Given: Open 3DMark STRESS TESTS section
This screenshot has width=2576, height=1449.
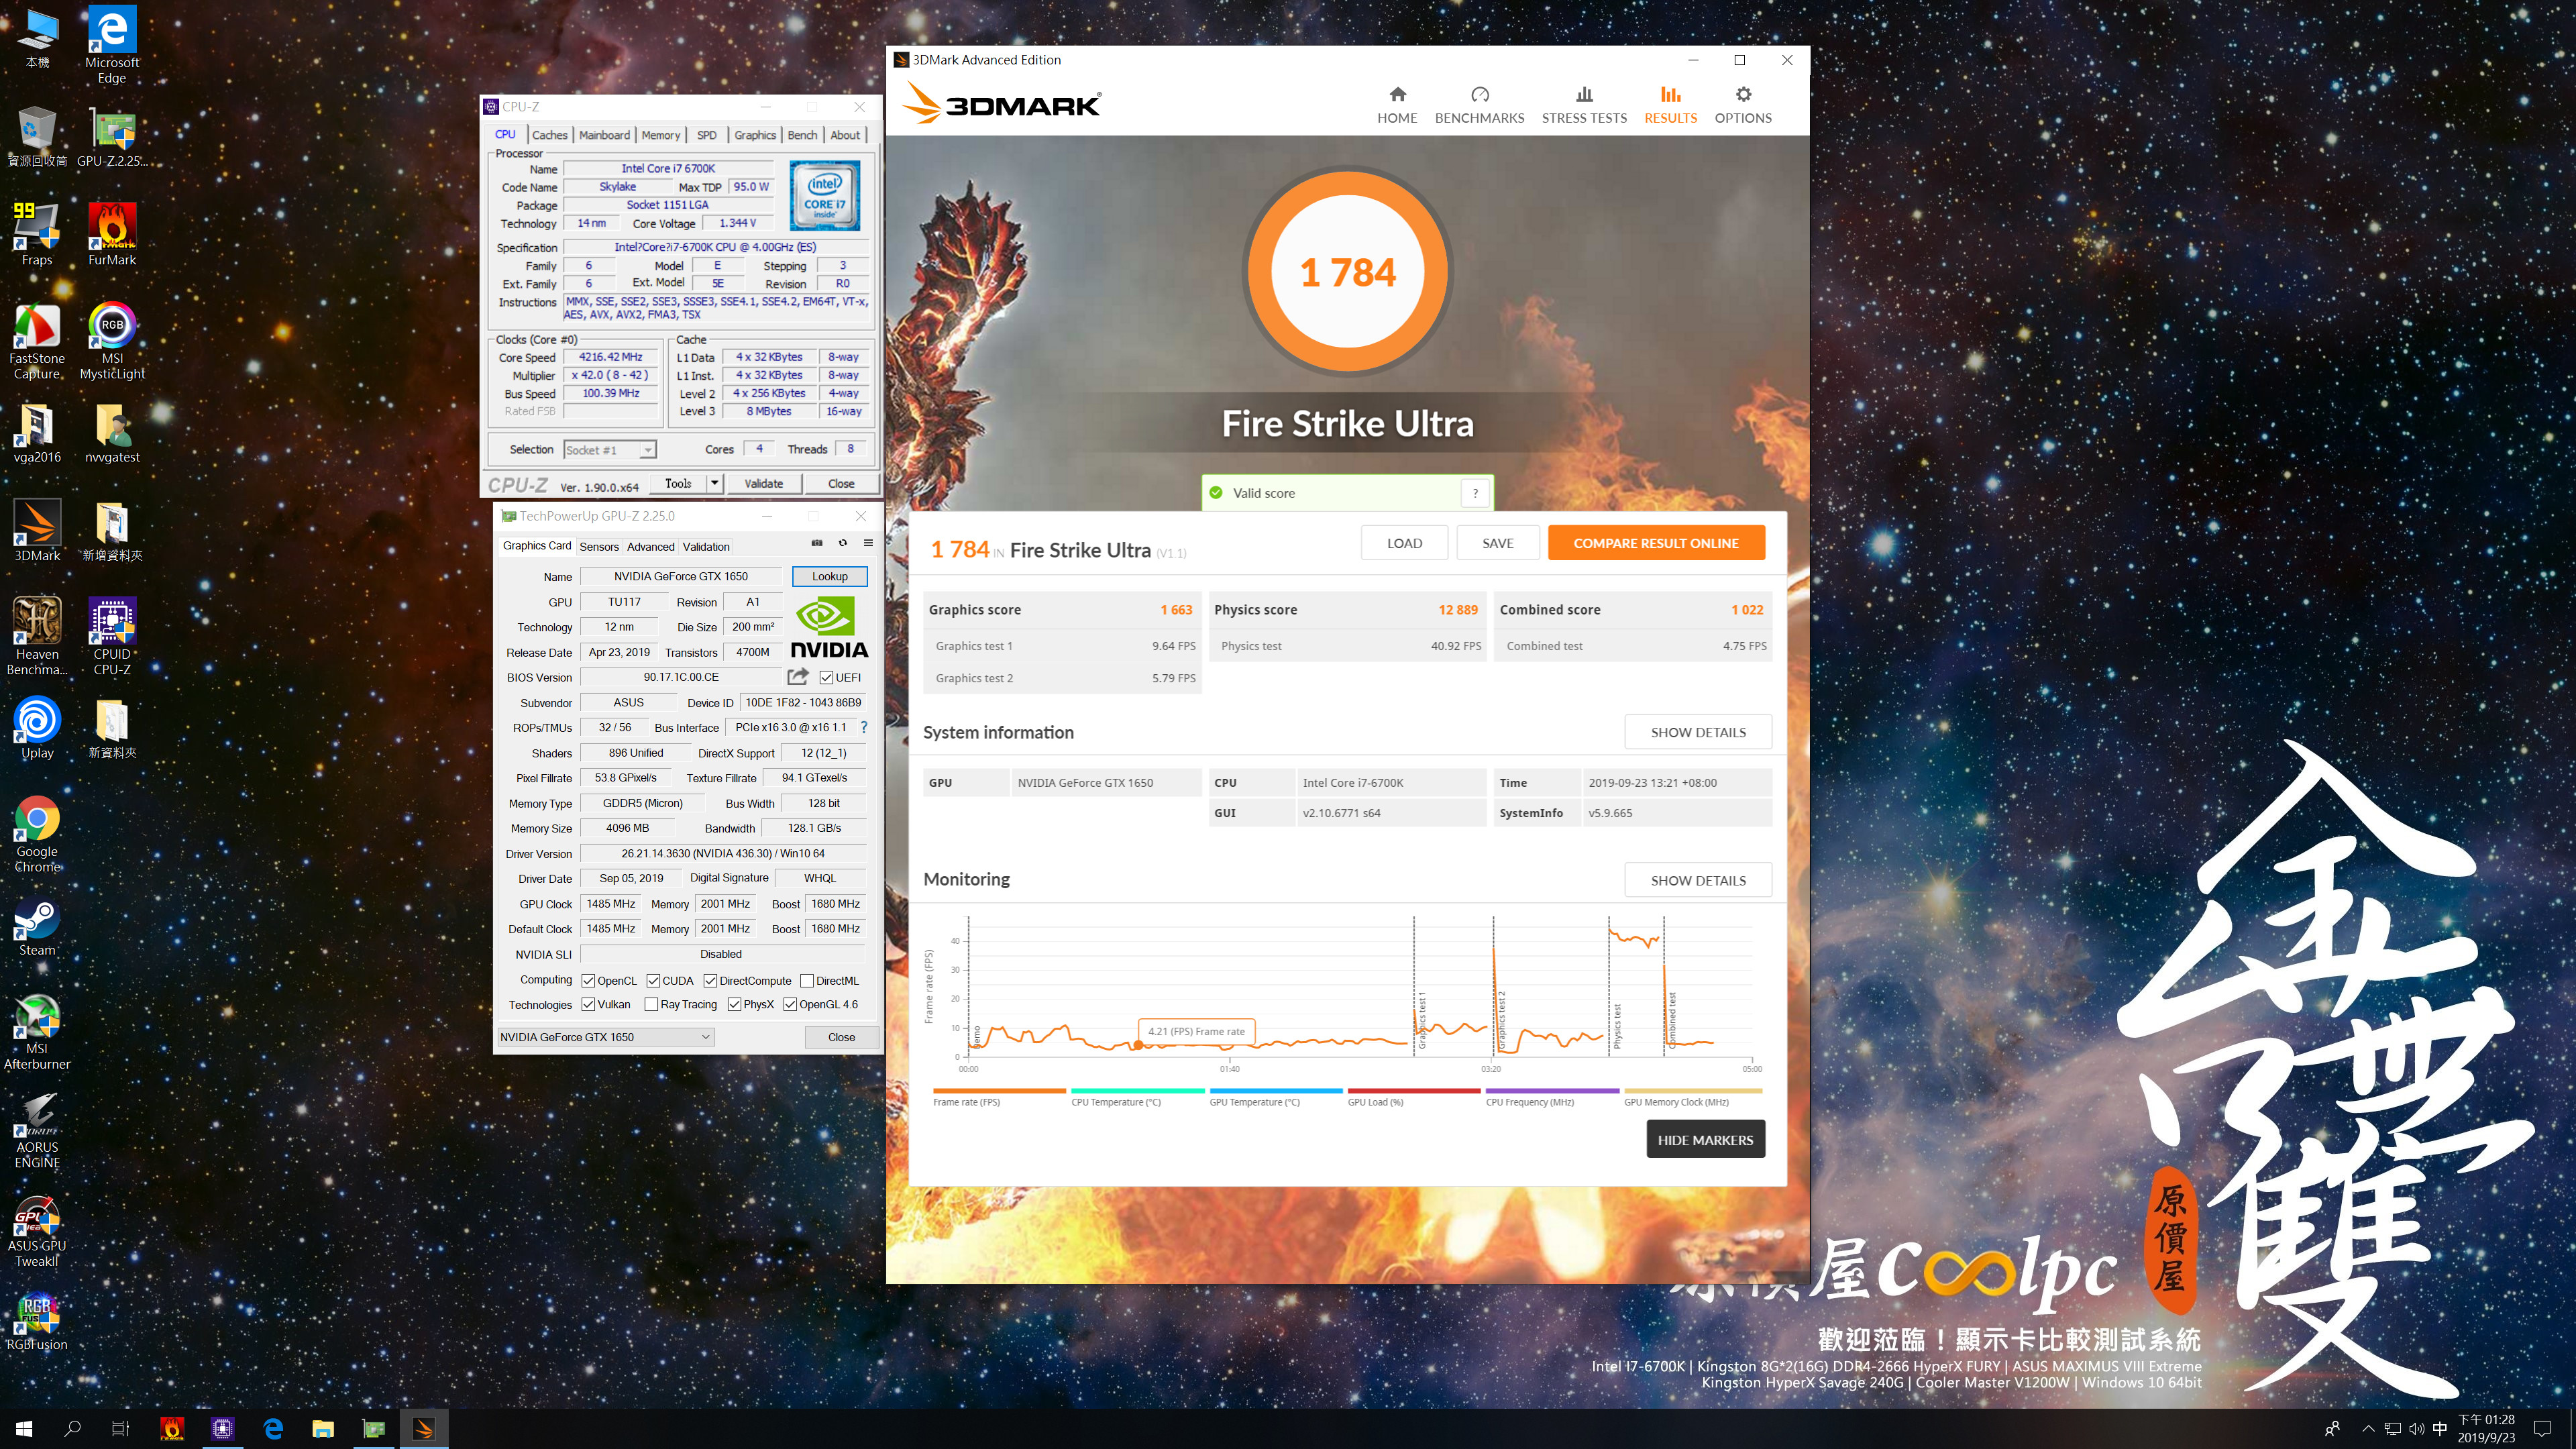Looking at the screenshot, I should click(1584, 105).
